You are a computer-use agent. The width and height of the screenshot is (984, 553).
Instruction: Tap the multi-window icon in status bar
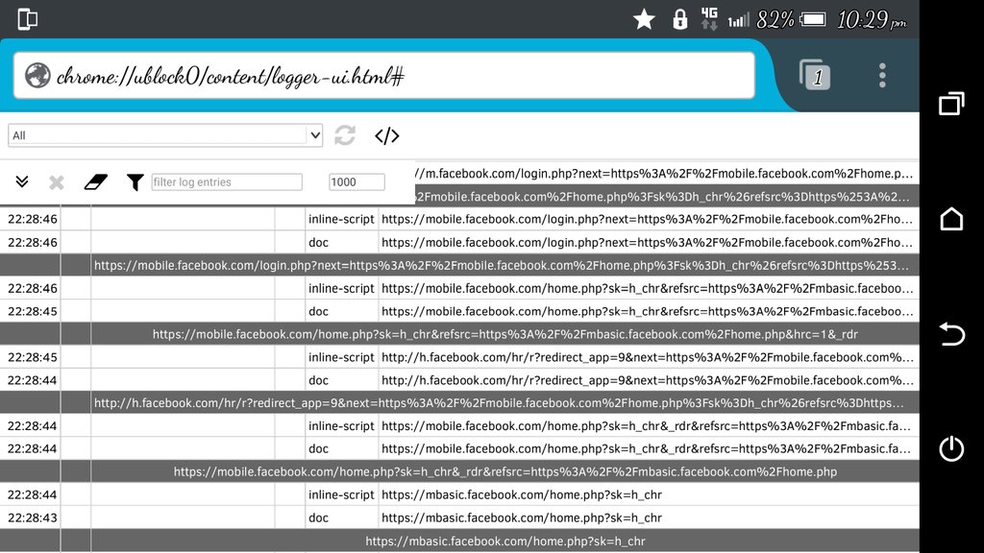[28, 19]
